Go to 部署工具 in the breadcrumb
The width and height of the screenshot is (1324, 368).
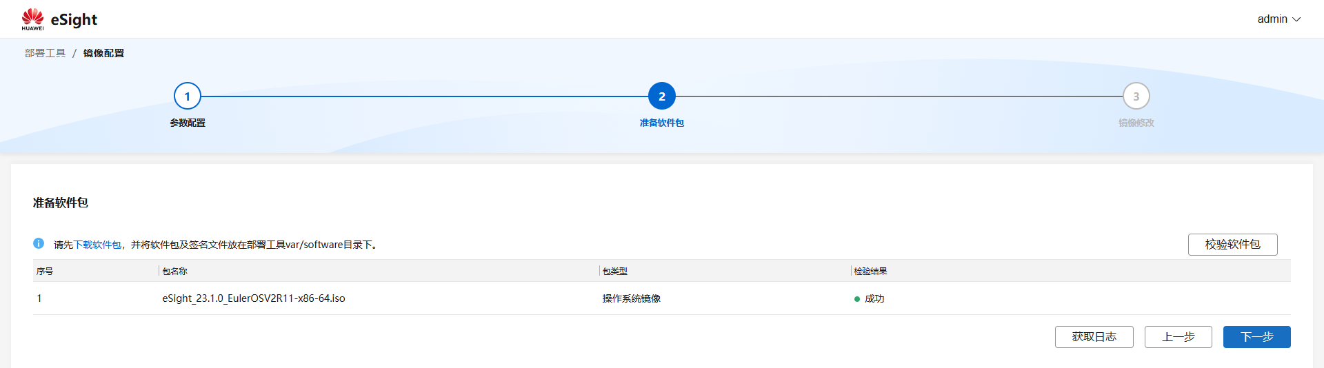coord(46,53)
